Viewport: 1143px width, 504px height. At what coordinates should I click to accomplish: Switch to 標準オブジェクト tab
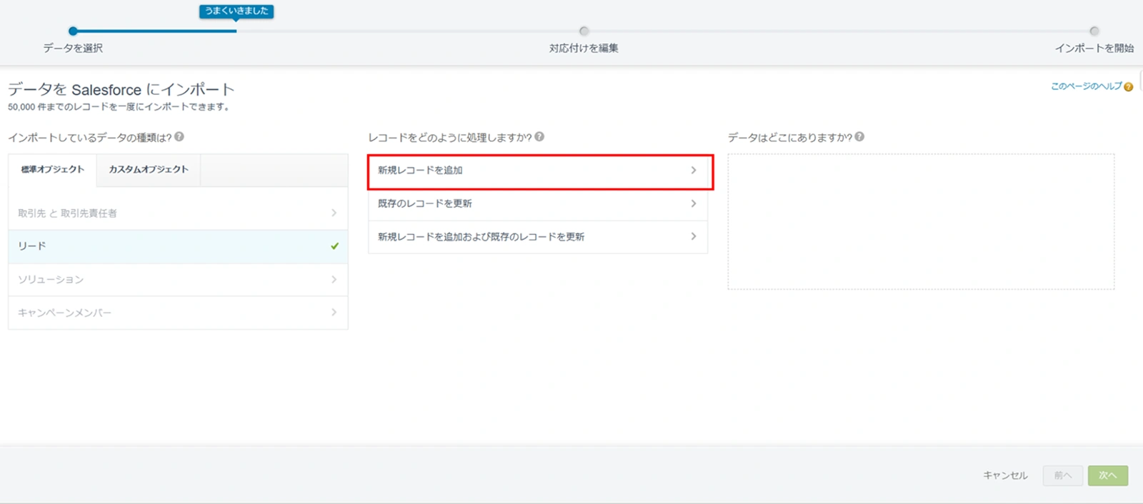coord(53,170)
